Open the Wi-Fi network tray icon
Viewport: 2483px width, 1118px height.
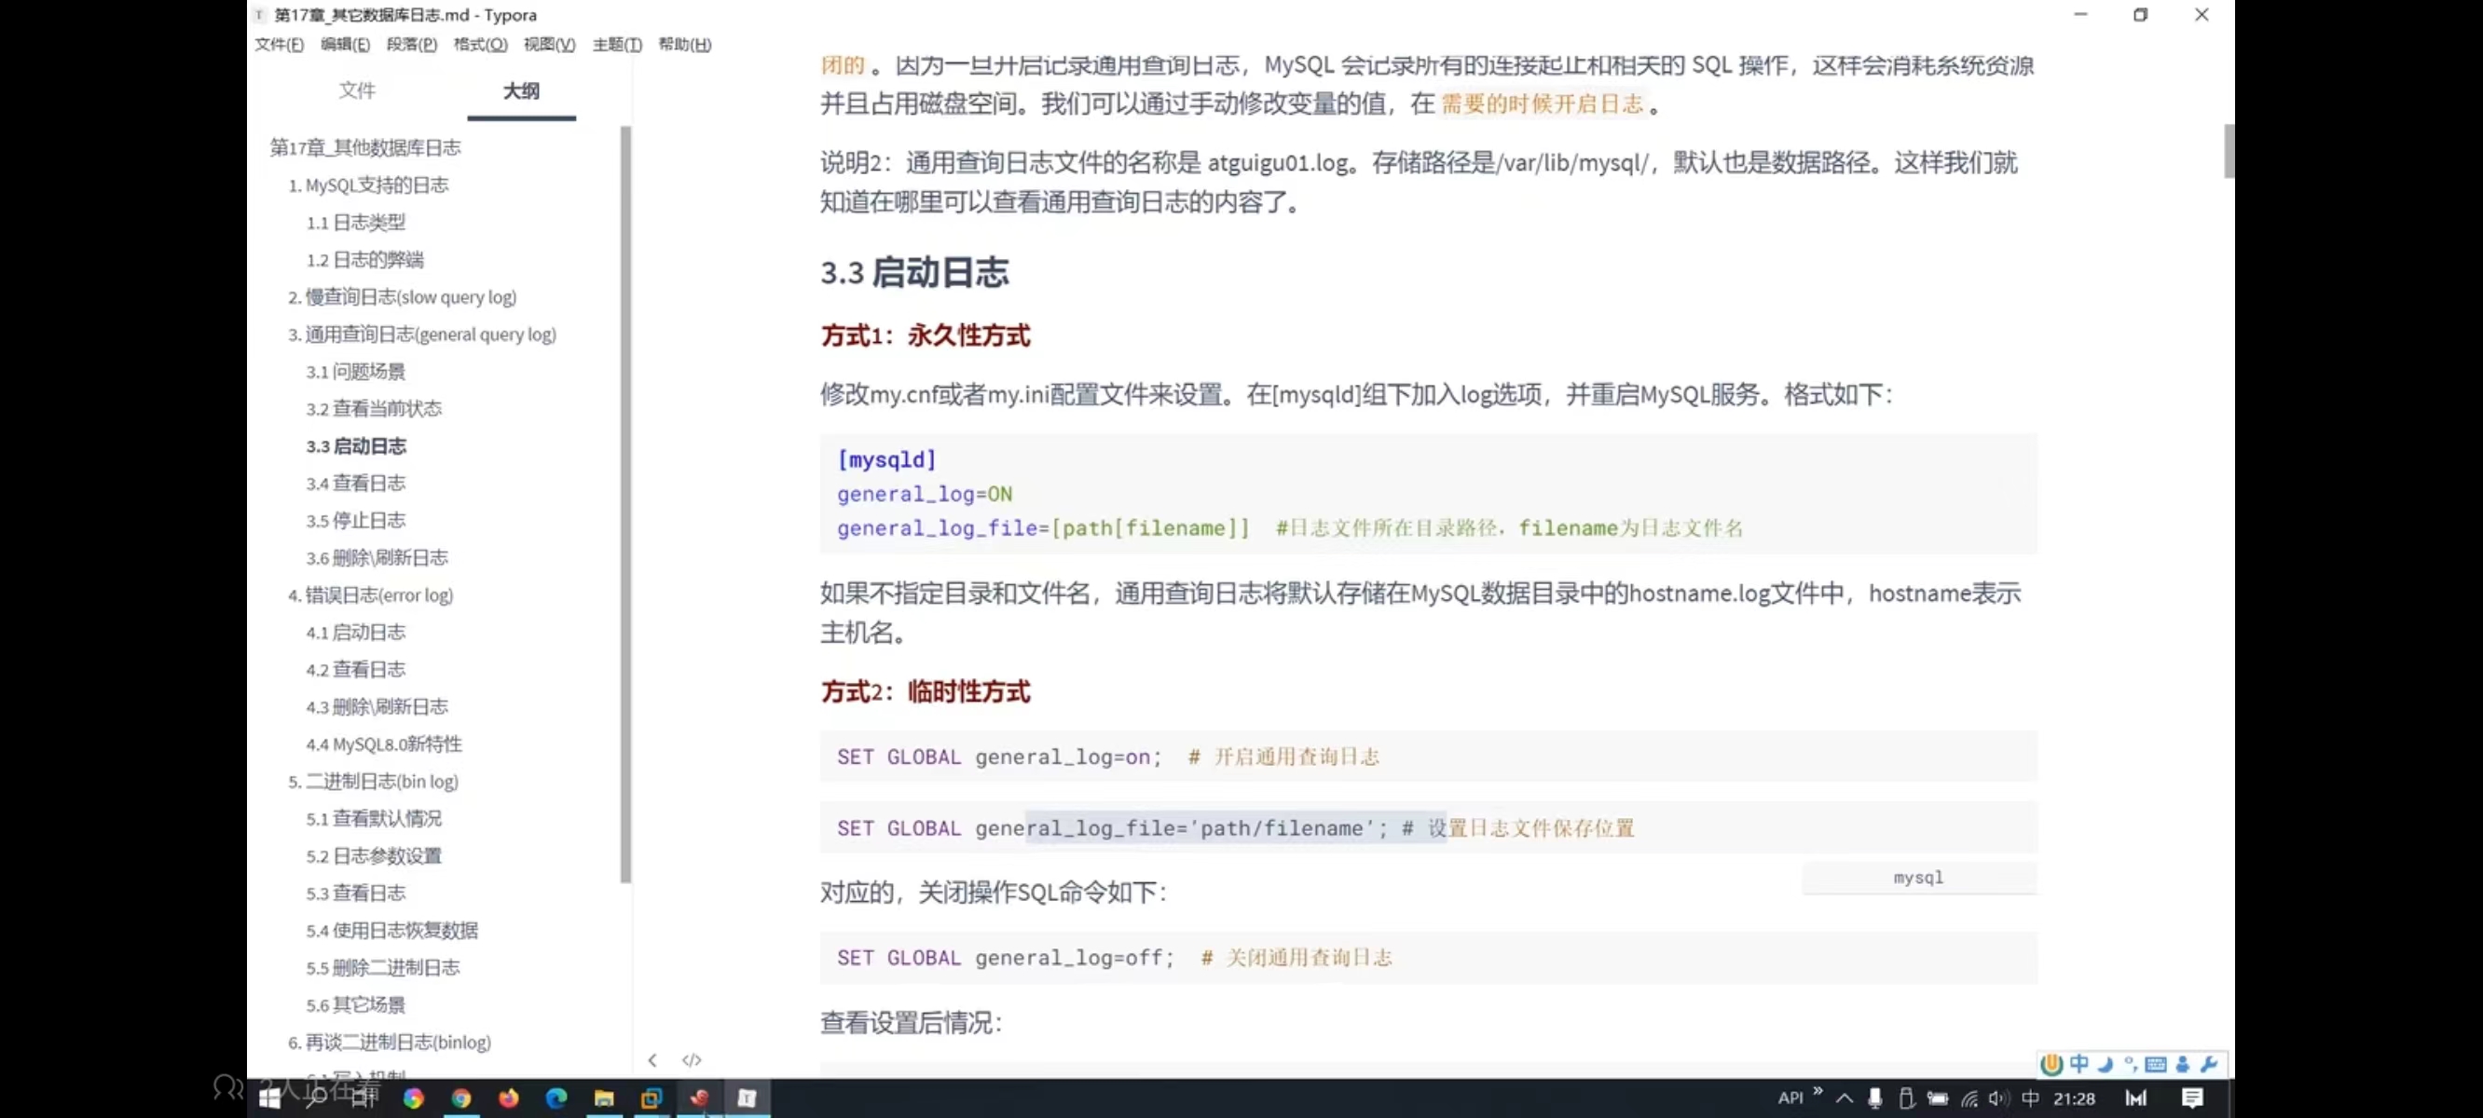(x=1969, y=1098)
